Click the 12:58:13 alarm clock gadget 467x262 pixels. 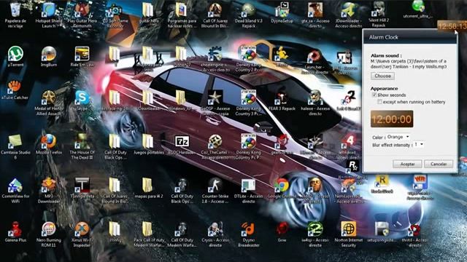coord(452,26)
